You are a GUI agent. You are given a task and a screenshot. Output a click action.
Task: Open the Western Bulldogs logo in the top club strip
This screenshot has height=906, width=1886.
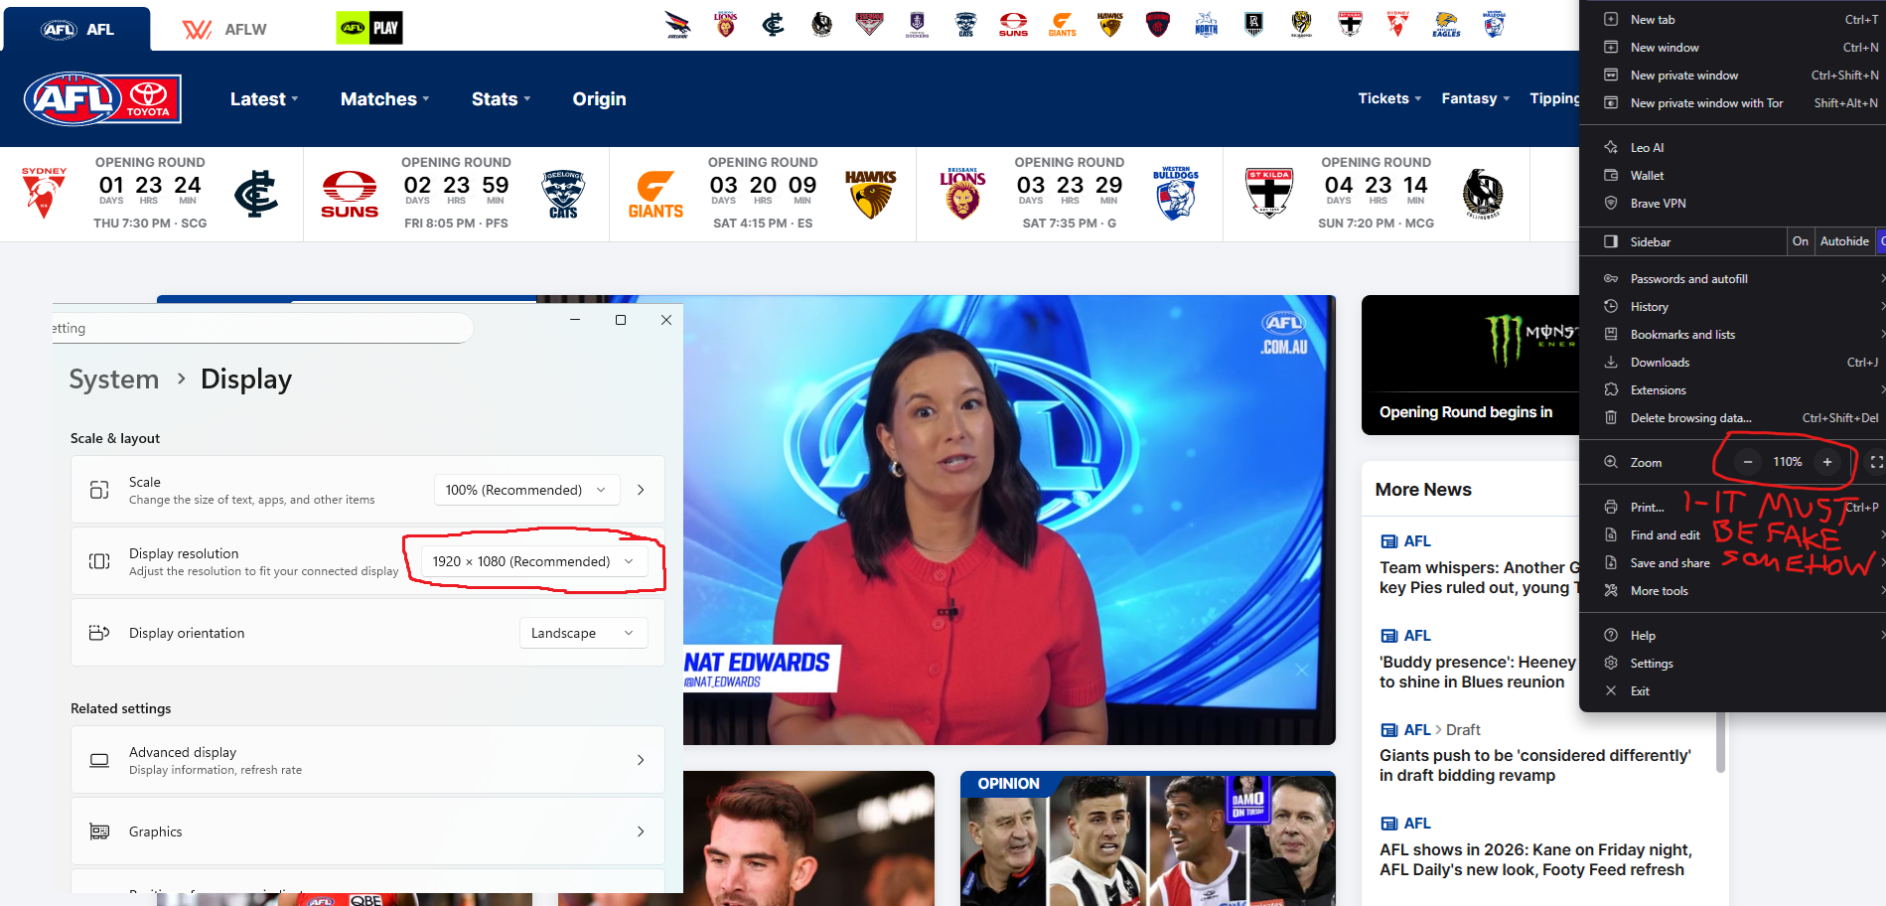[1494, 25]
